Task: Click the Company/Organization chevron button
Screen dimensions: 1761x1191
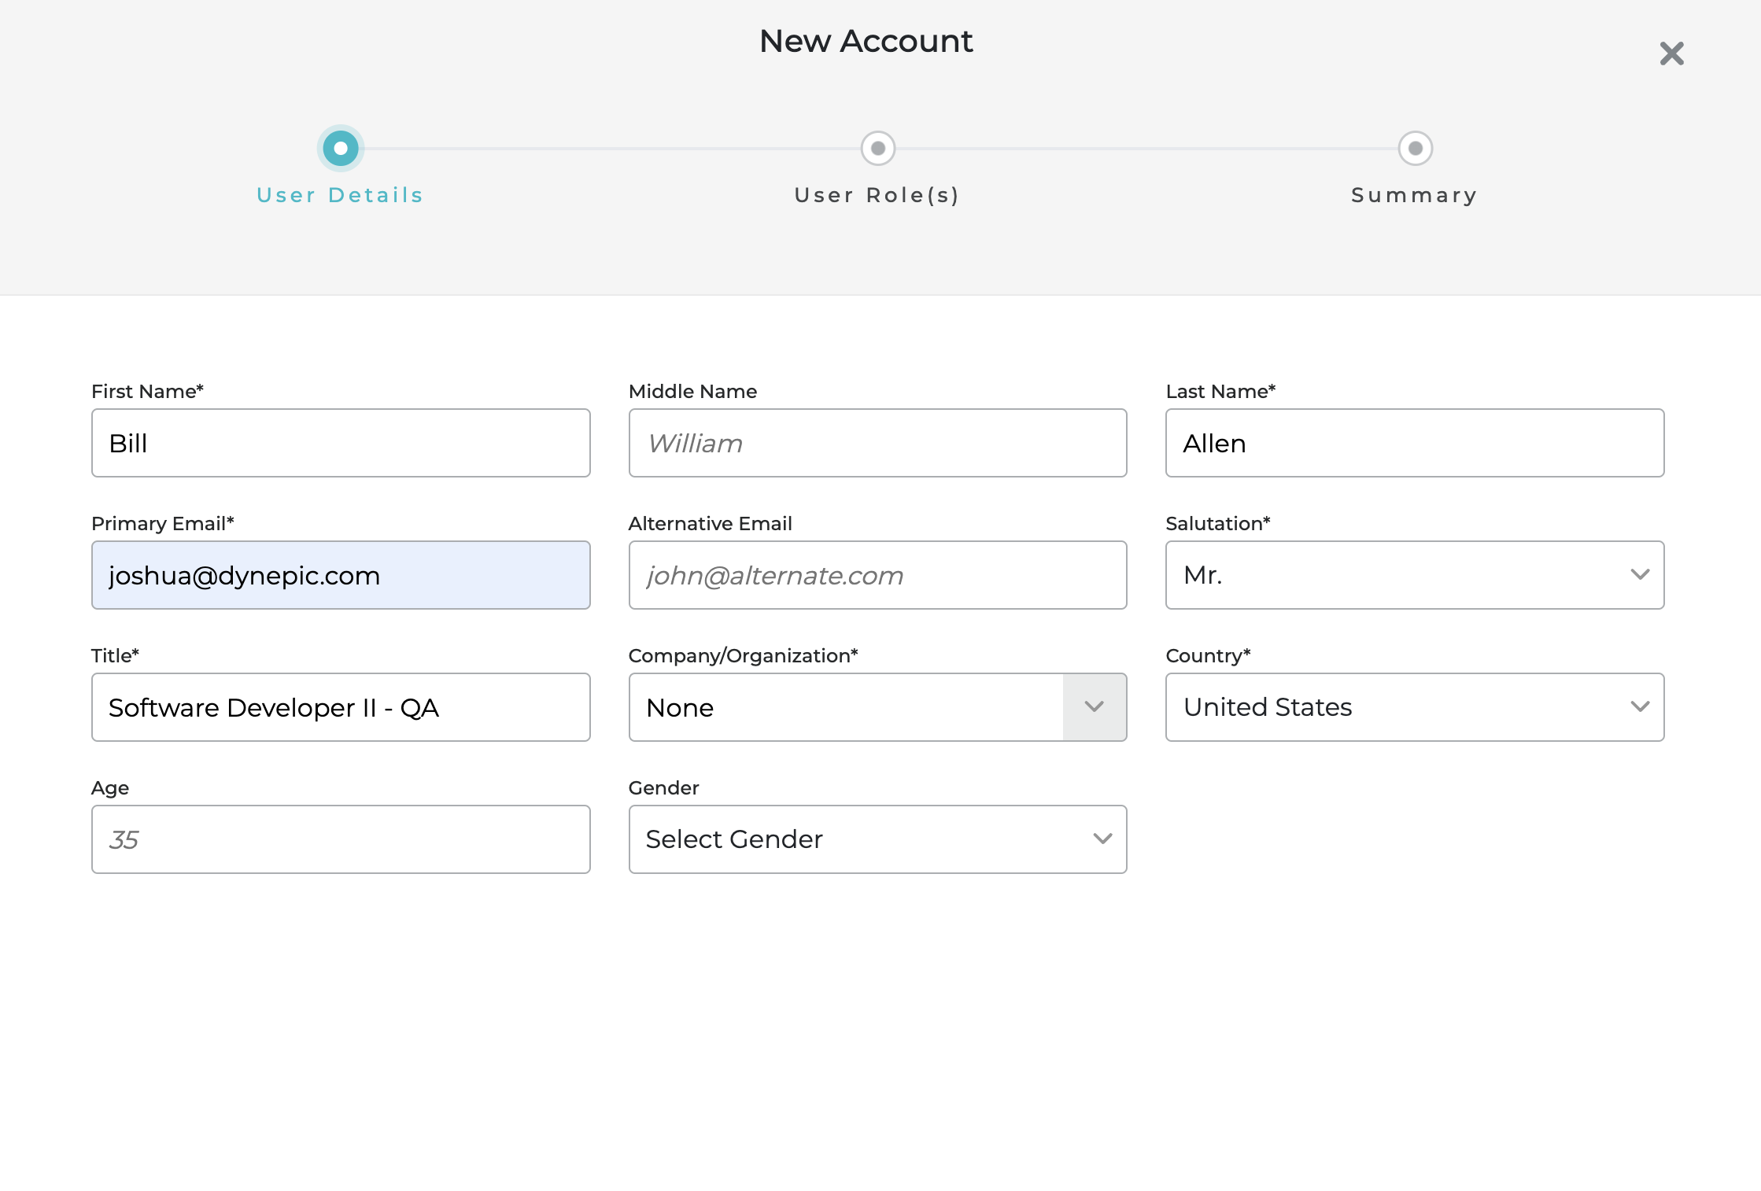Action: [1094, 707]
